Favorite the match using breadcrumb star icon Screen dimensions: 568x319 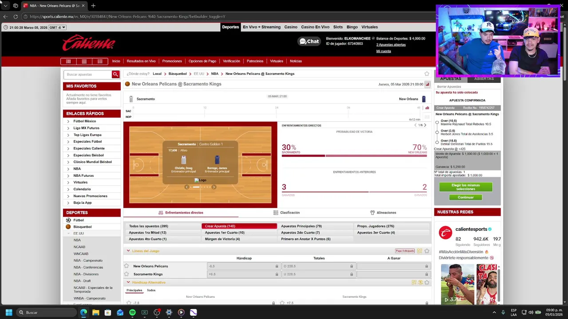coord(427,74)
